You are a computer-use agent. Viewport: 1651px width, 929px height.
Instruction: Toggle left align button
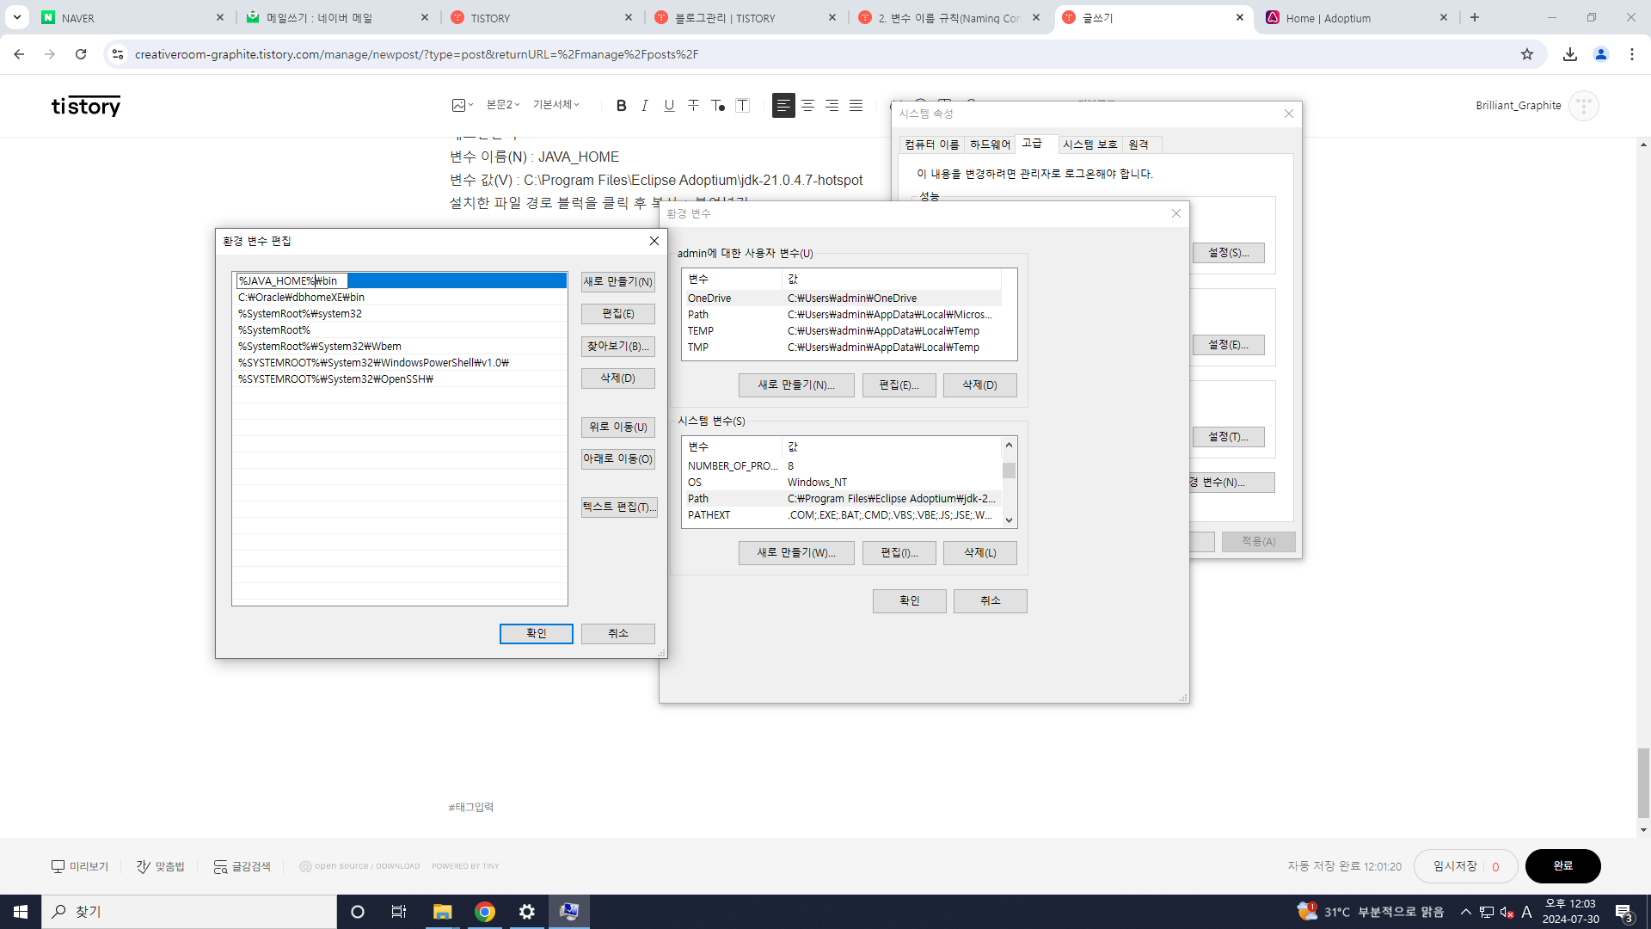pyautogui.click(x=783, y=106)
